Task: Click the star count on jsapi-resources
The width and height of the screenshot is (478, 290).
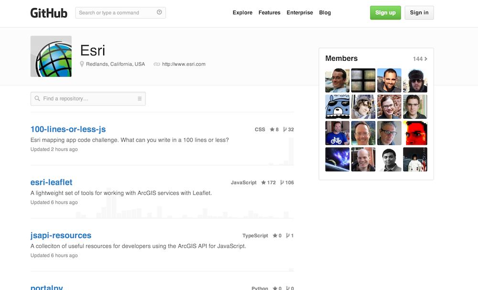Action: tap(277, 236)
